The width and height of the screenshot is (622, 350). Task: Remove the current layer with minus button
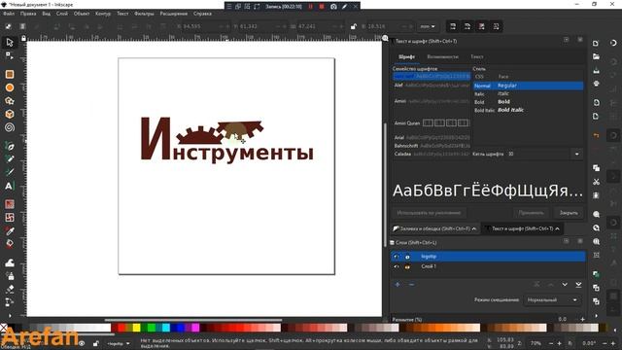411,285
